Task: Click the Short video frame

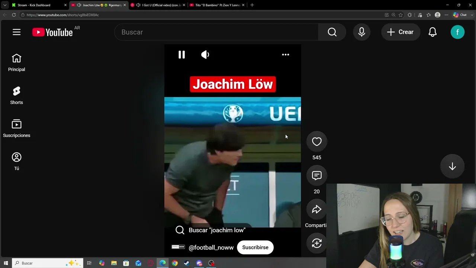Action: (232, 162)
